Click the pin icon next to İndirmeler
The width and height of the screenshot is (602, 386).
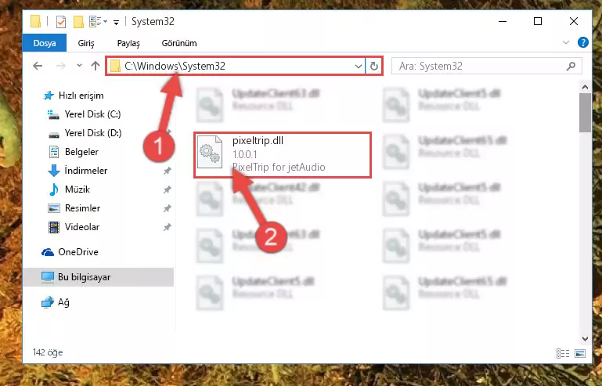(167, 171)
